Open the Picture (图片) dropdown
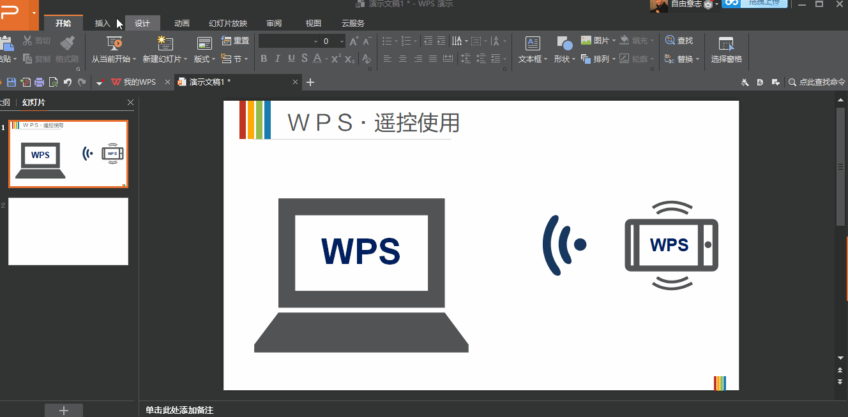The width and height of the screenshot is (848, 417). coord(614,41)
